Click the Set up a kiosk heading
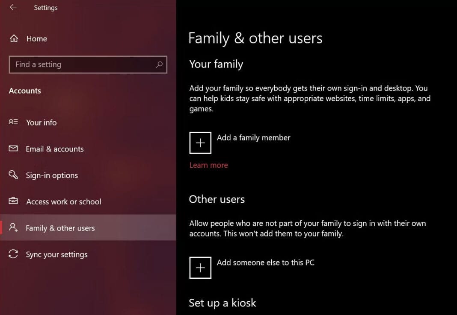The width and height of the screenshot is (457, 315). 223,303
